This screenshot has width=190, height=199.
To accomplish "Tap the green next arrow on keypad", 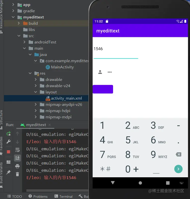I will tap(178, 169).
